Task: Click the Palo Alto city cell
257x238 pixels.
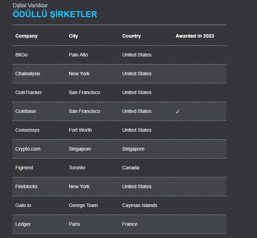Action: 78,55
